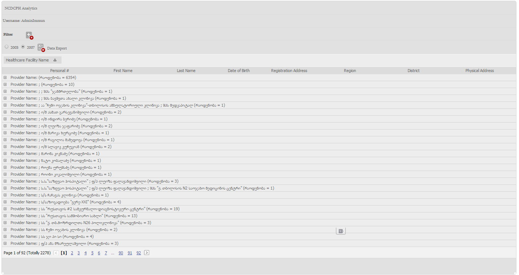The image size is (519, 275).
Task: Click previous page arrow in pager
Action: pos(56,253)
